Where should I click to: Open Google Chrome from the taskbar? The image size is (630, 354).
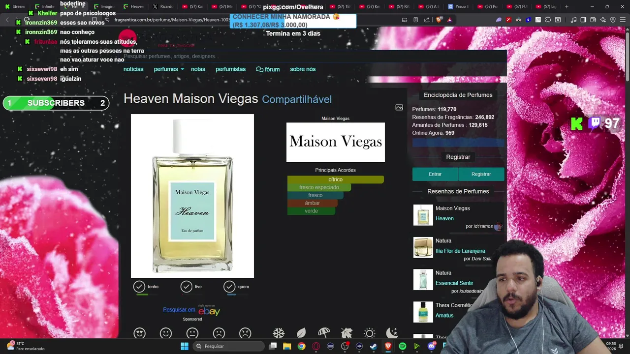301,346
